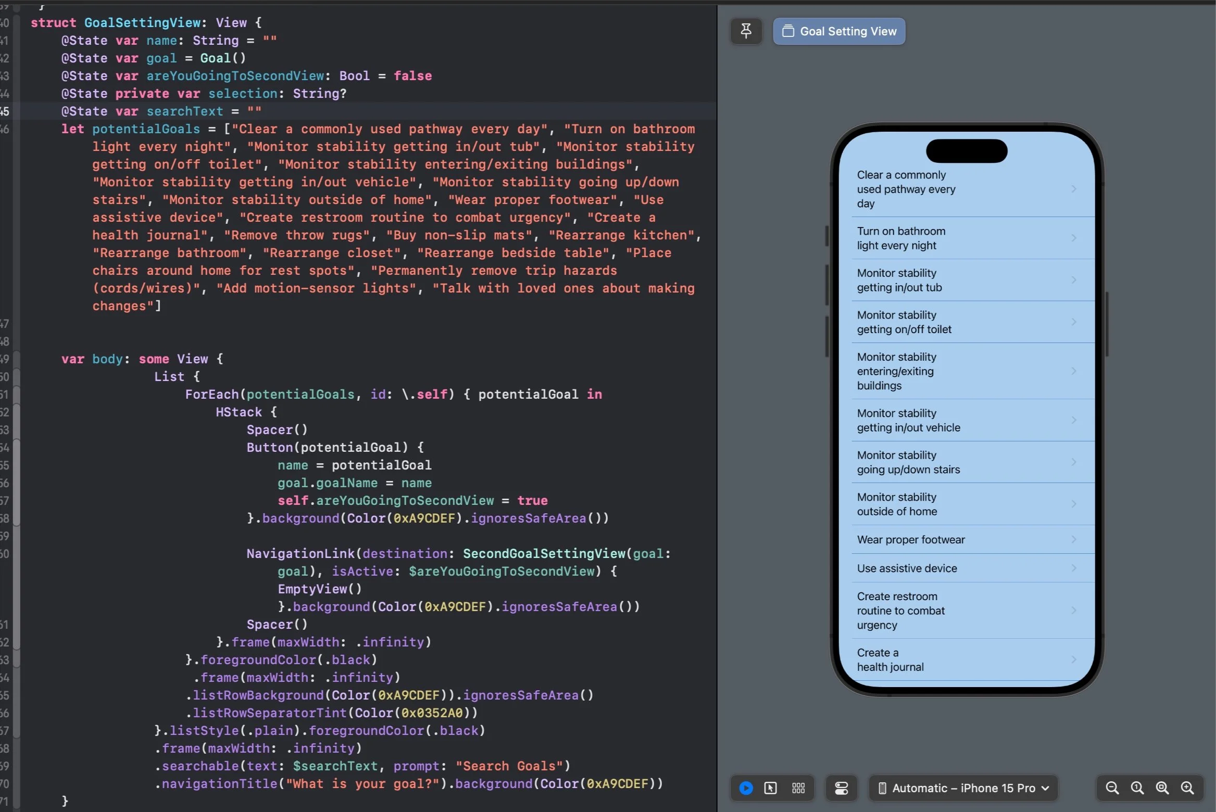Click chevron on Create a health journal row
The width and height of the screenshot is (1216, 812).
pos(1074,659)
